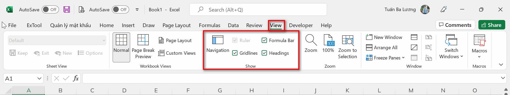The image size is (510, 95).
Task: Set zoom to 100% icon
Action: click(328, 40)
